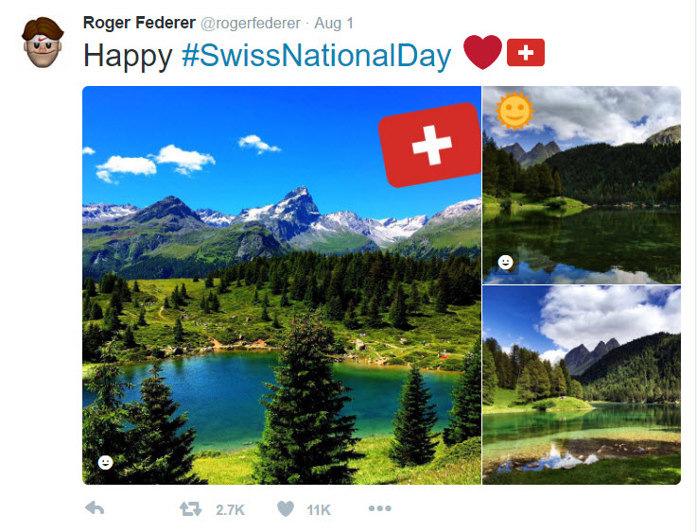Click the red heart emoji in the tweet text
The image size is (697, 532).
482,54
